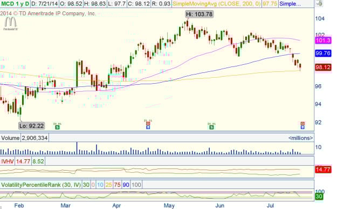Click the Apr label on time axis

coord(116,206)
